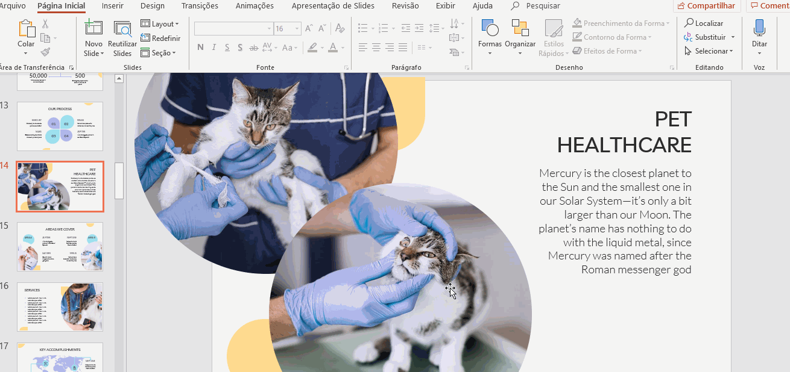This screenshot has height=372, width=790.
Task: Open the character spacing AV icon
Action: pos(268,48)
